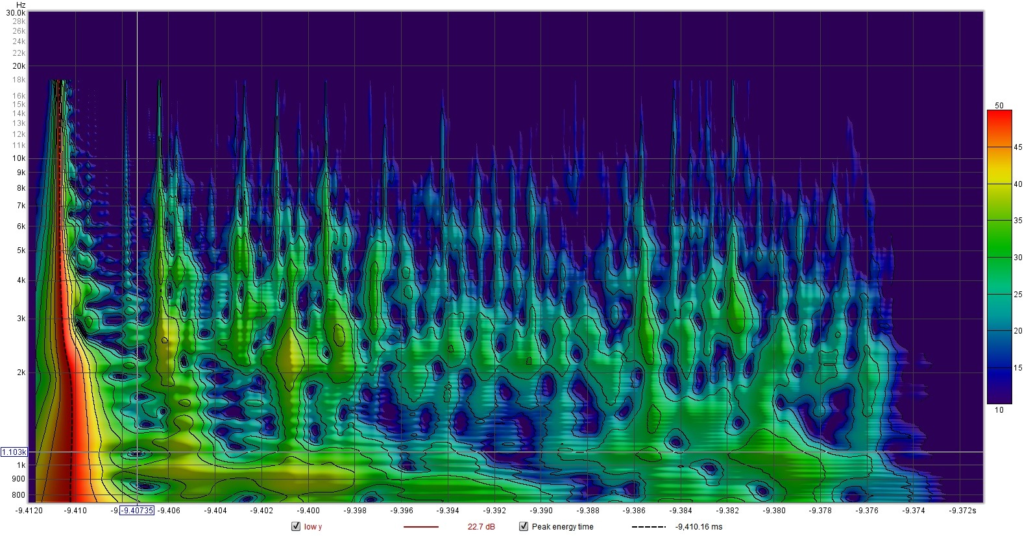
Task: Click the Hz axis unit label
Action: point(21,5)
